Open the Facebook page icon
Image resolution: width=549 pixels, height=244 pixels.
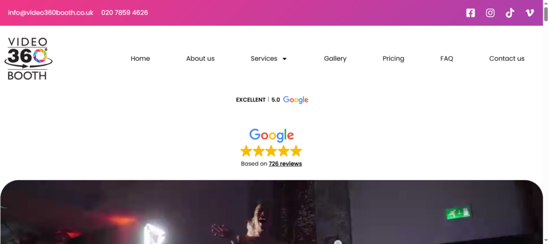[471, 13]
